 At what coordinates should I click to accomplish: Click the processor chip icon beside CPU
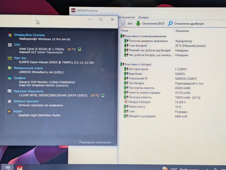pyautogui.click(x=10, y=45)
